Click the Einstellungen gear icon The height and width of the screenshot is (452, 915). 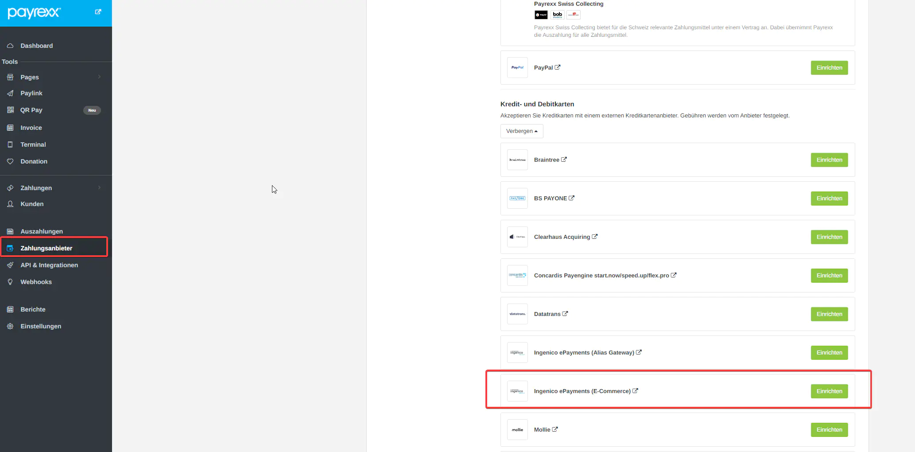(10, 326)
